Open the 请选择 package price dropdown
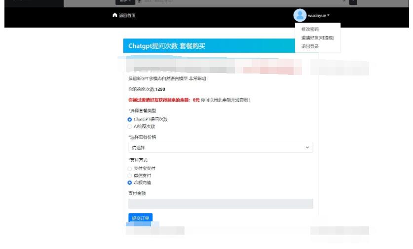 coord(221,147)
